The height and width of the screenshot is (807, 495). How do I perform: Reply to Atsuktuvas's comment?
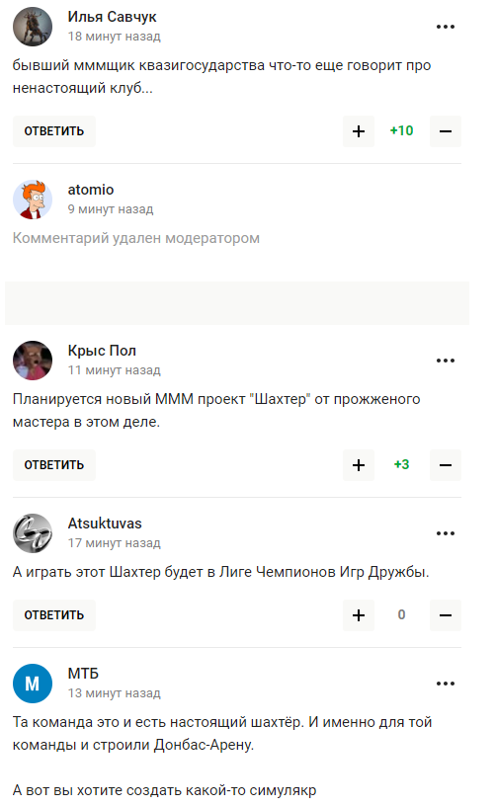point(54,615)
